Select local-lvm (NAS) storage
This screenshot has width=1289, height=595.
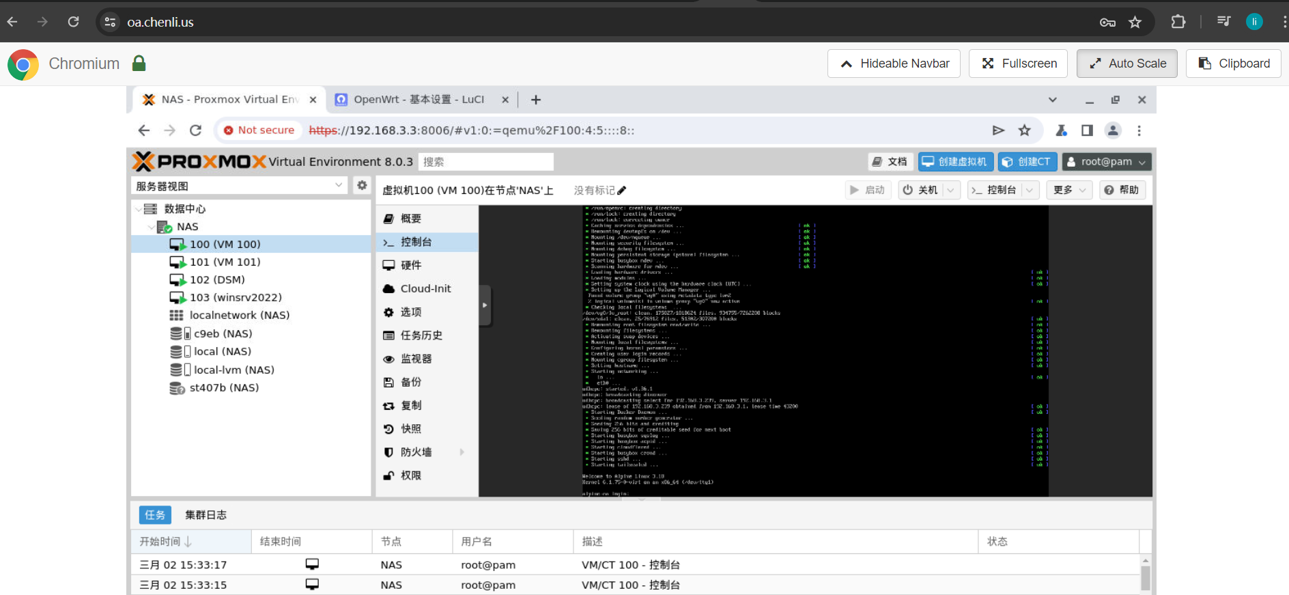251,370
